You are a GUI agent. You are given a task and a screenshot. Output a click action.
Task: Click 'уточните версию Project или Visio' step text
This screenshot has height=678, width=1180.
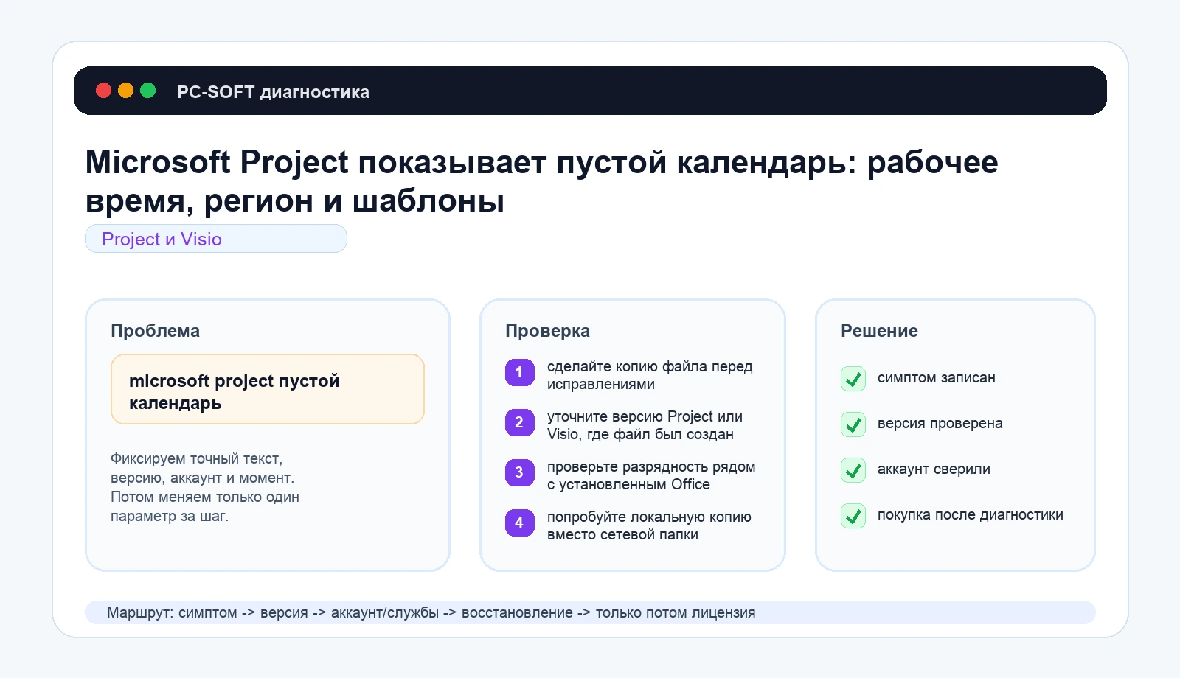pyautogui.click(x=645, y=425)
